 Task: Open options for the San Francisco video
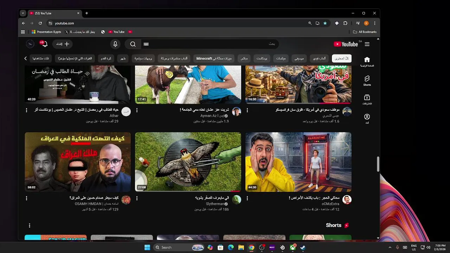tap(247, 110)
